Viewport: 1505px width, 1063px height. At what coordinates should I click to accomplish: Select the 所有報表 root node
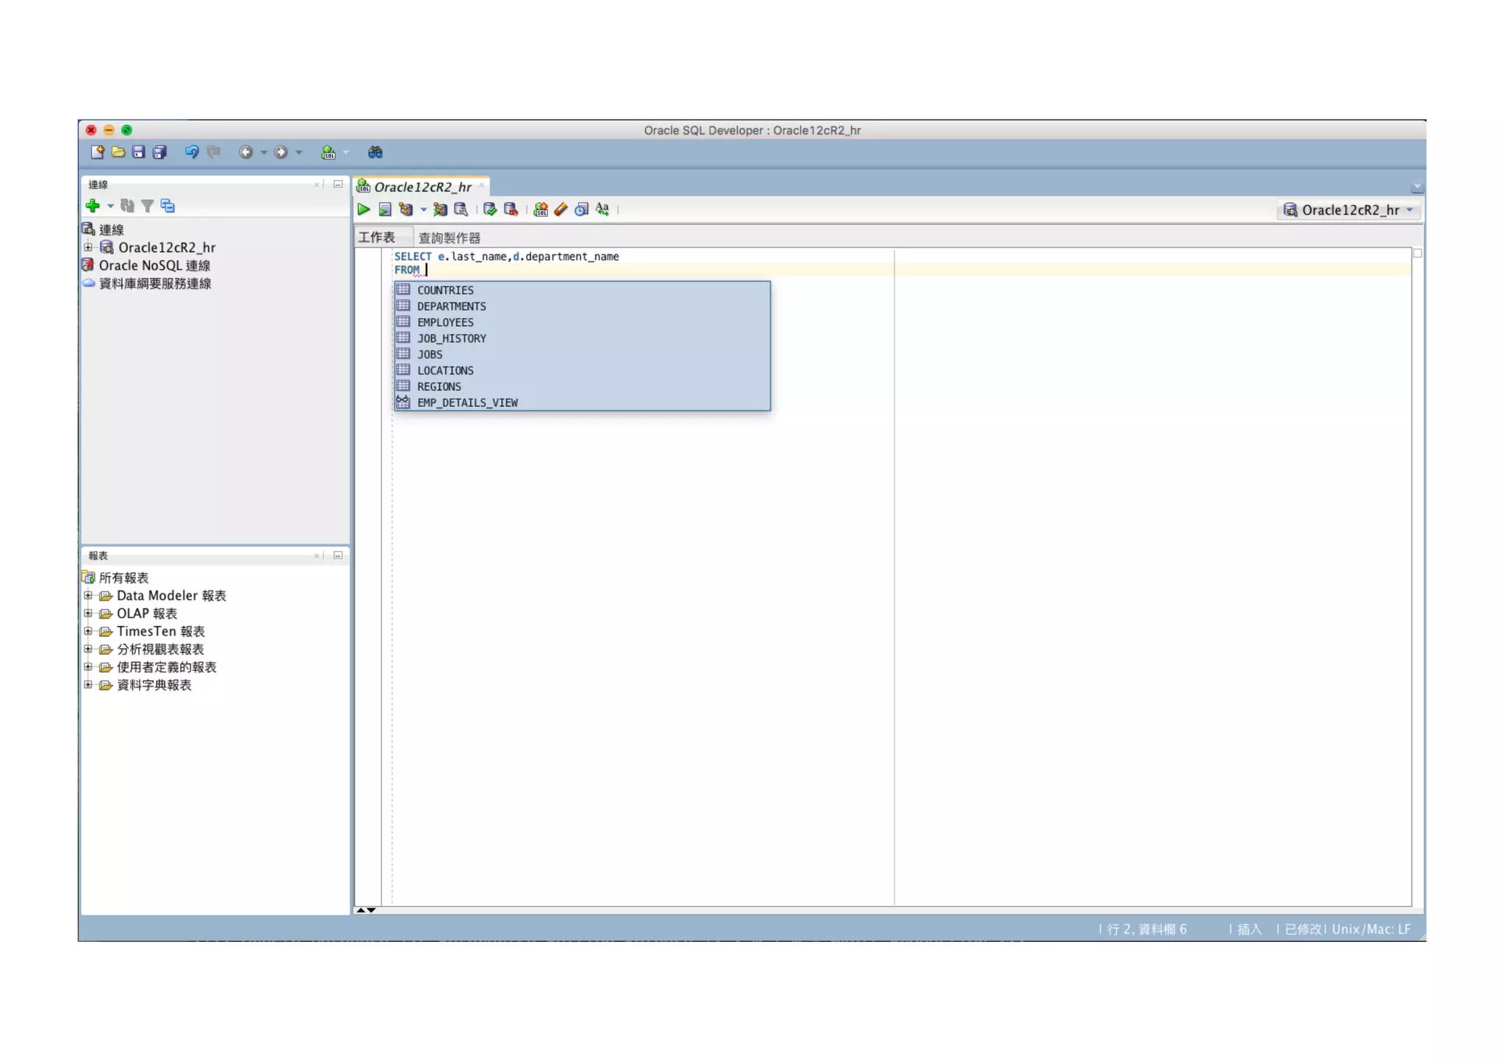pos(123,578)
